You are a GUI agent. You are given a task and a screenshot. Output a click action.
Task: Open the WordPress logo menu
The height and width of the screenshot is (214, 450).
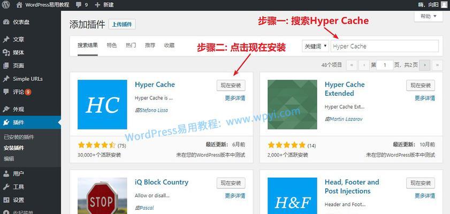point(6,5)
